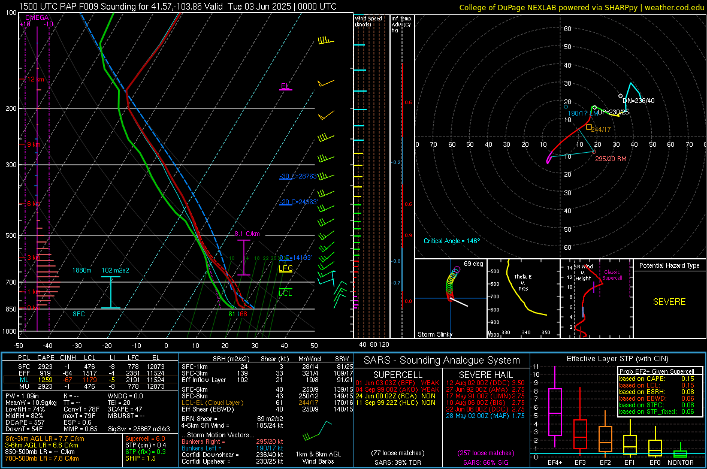This screenshot has width=707, height=469.
Task: Click the 1880m effective inflow label
Action: pyautogui.click(x=81, y=270)
